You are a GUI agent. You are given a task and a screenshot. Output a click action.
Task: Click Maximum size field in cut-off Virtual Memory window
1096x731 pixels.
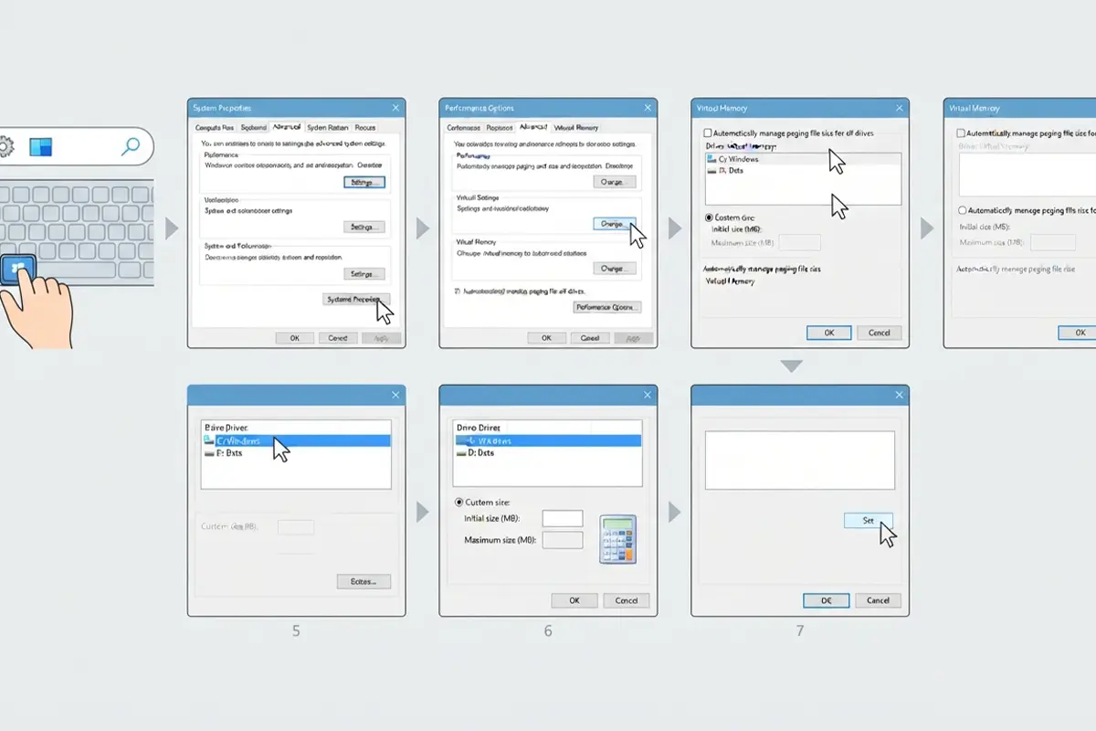(x=1052, y=242)
